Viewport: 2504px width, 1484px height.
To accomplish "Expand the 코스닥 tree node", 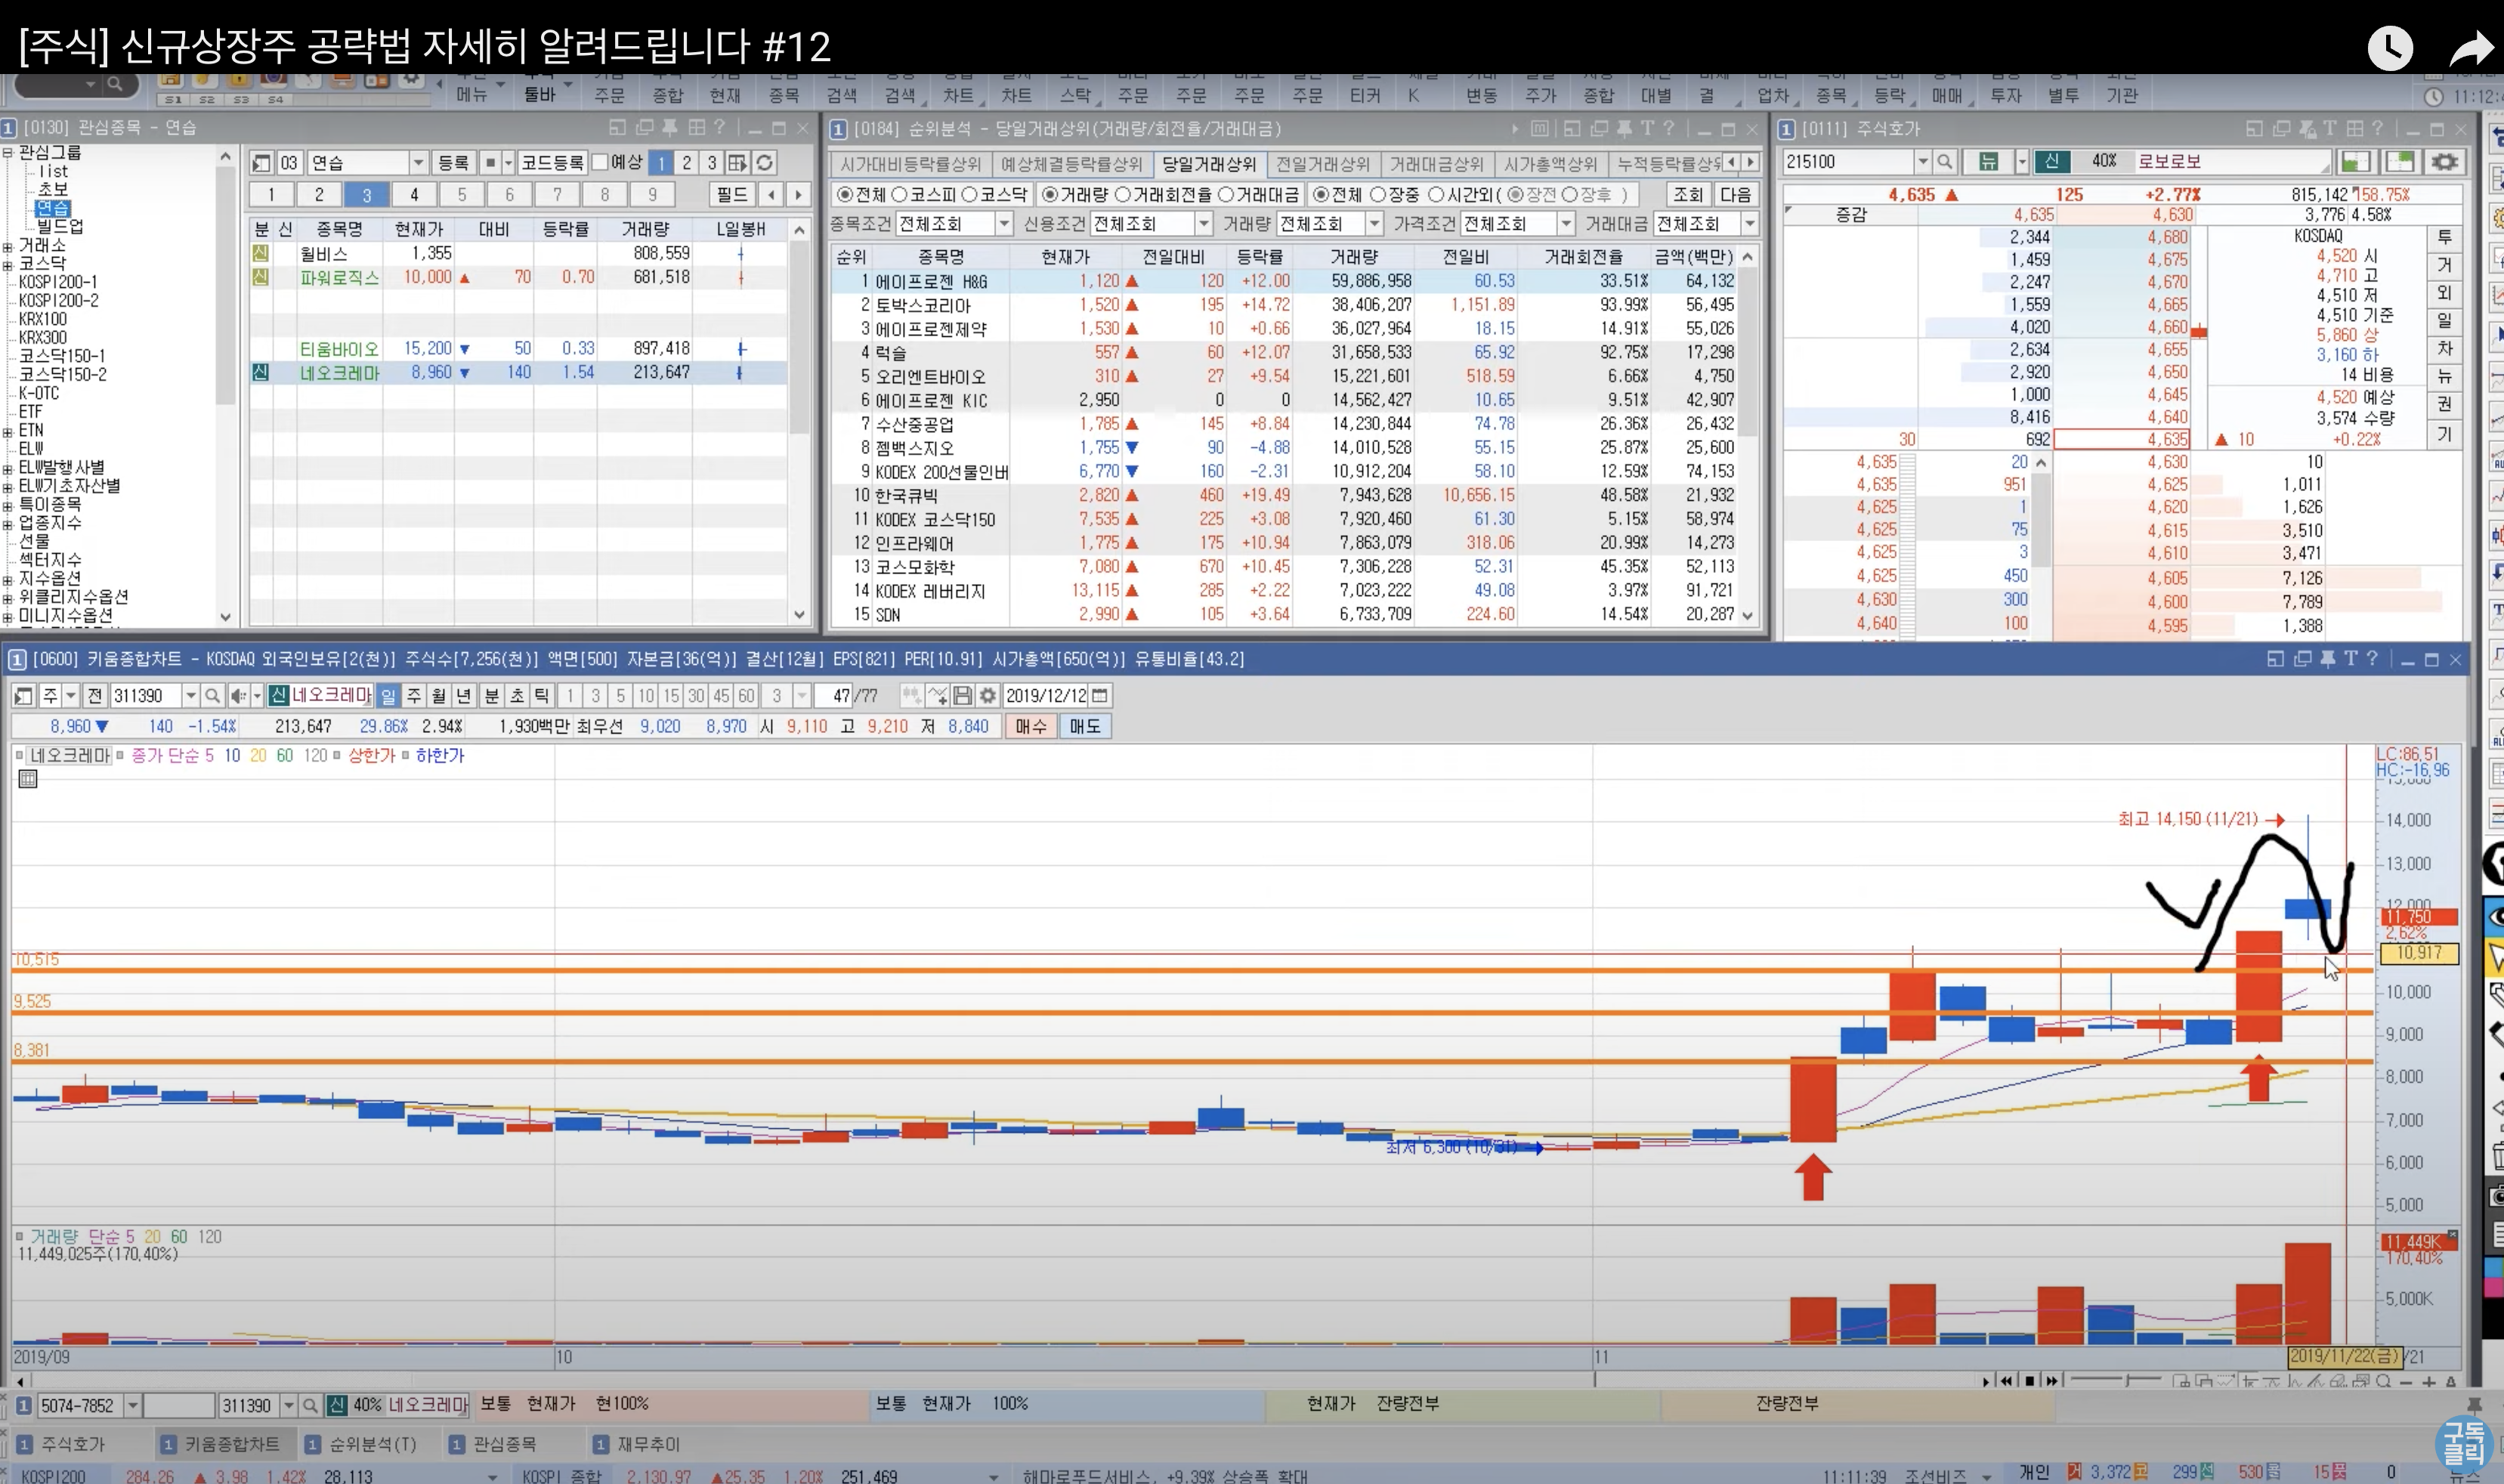I will coord(8,265).
